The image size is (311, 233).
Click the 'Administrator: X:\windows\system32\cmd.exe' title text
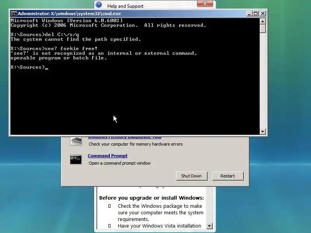(70, 14)
